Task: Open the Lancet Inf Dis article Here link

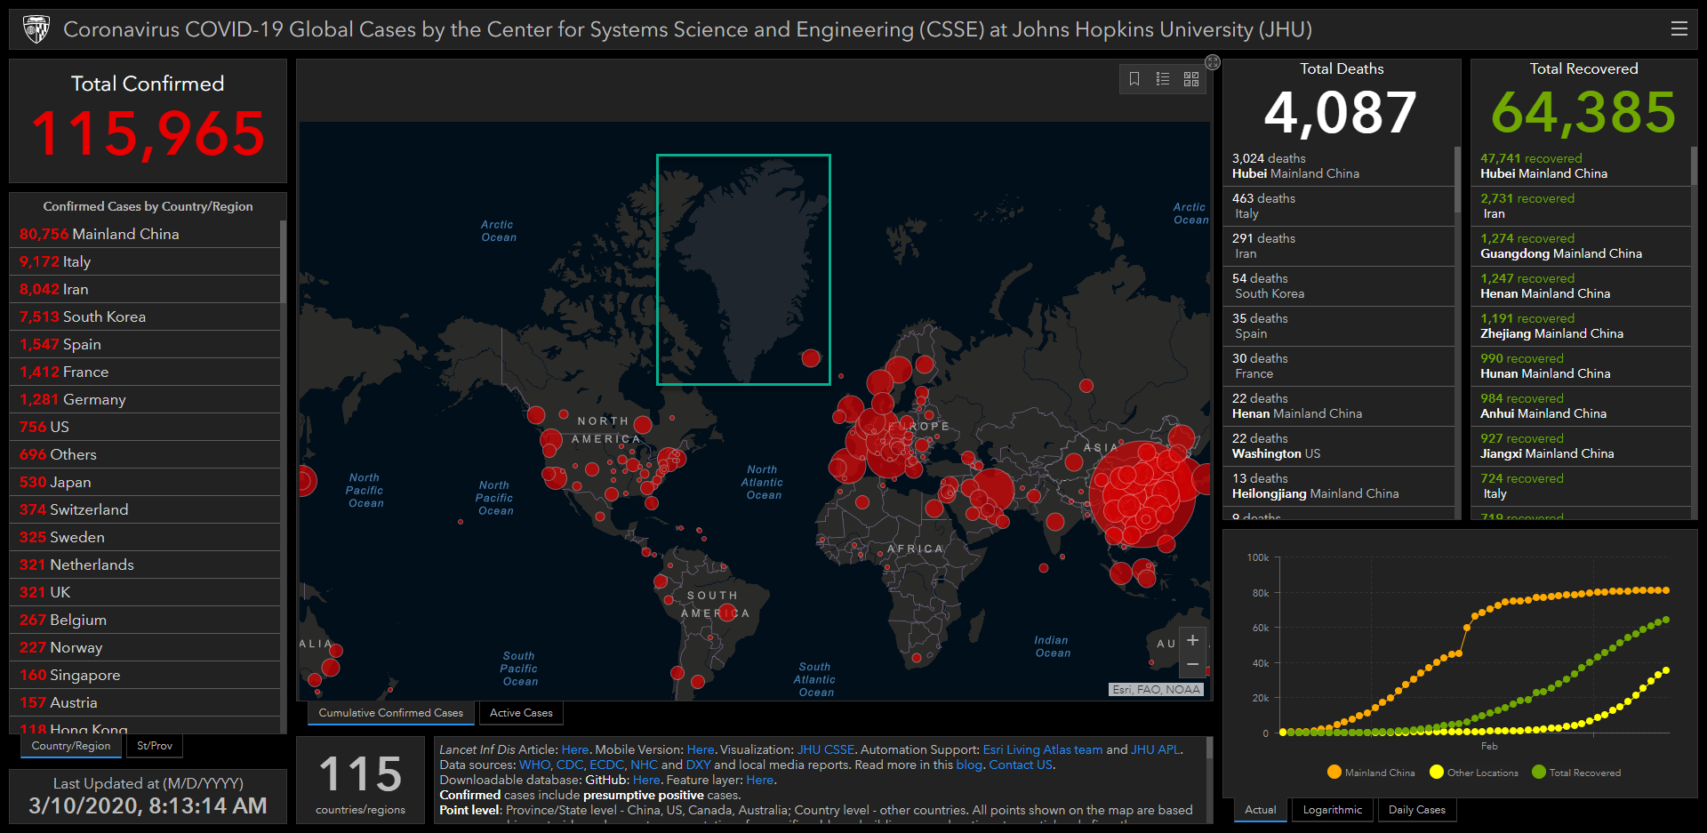Action: (575, 750)
